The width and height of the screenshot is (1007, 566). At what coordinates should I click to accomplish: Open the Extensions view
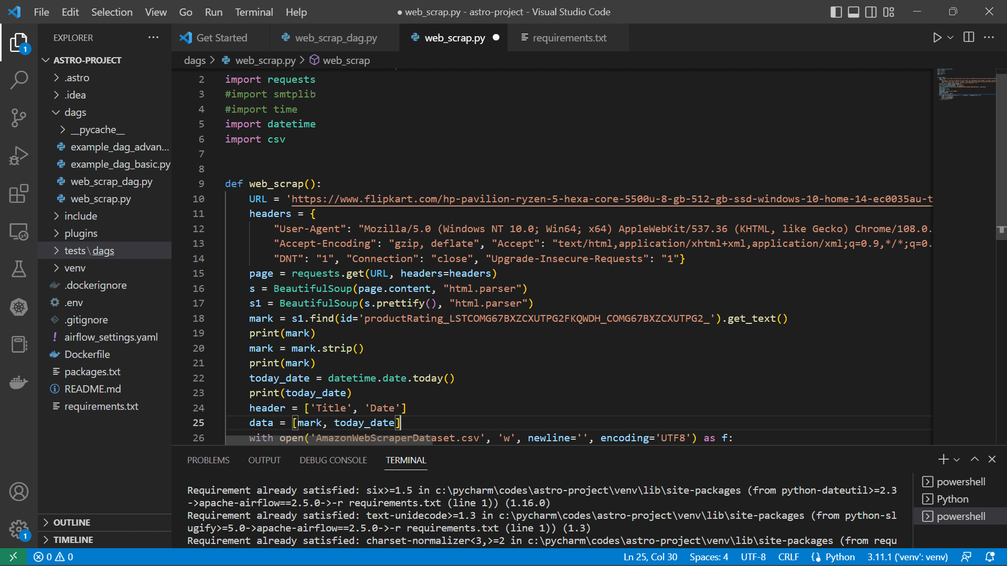19,193
